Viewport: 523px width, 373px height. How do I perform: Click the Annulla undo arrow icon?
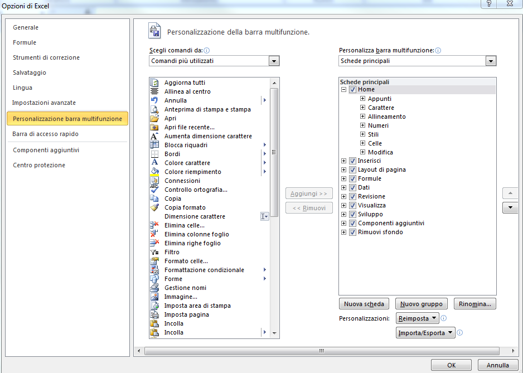(154, 100)
